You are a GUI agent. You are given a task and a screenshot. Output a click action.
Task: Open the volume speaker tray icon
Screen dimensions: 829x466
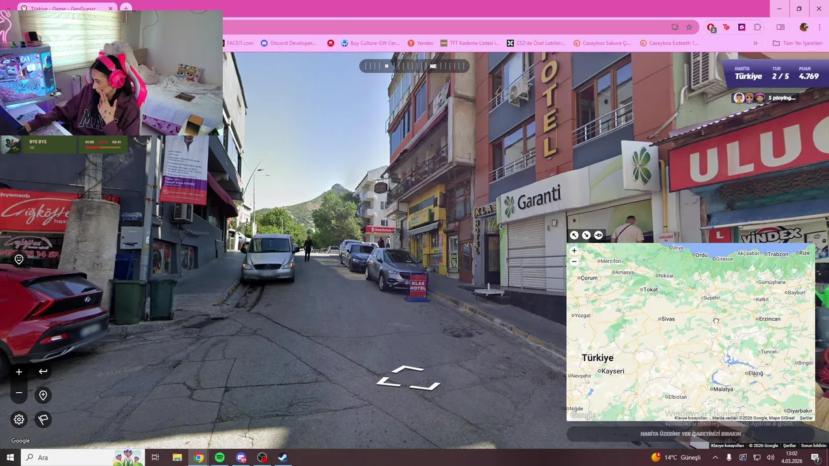click(x=770, y=458)
